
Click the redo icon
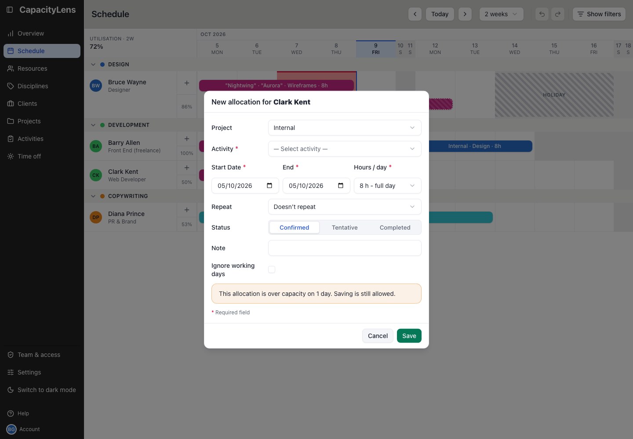558,14
